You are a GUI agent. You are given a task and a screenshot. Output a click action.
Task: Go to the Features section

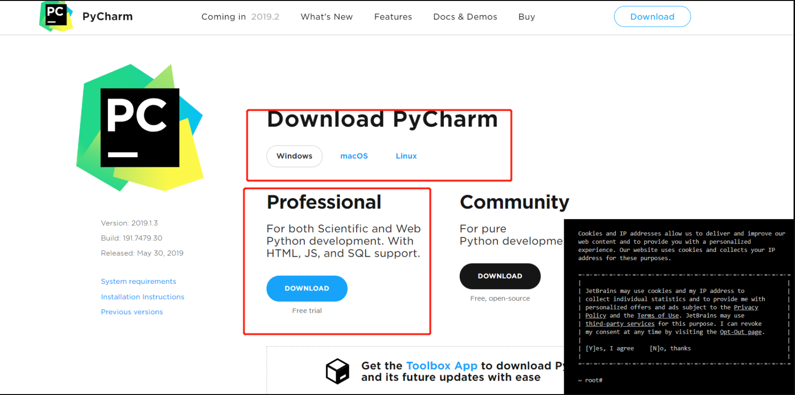click(x=393, y=17)
